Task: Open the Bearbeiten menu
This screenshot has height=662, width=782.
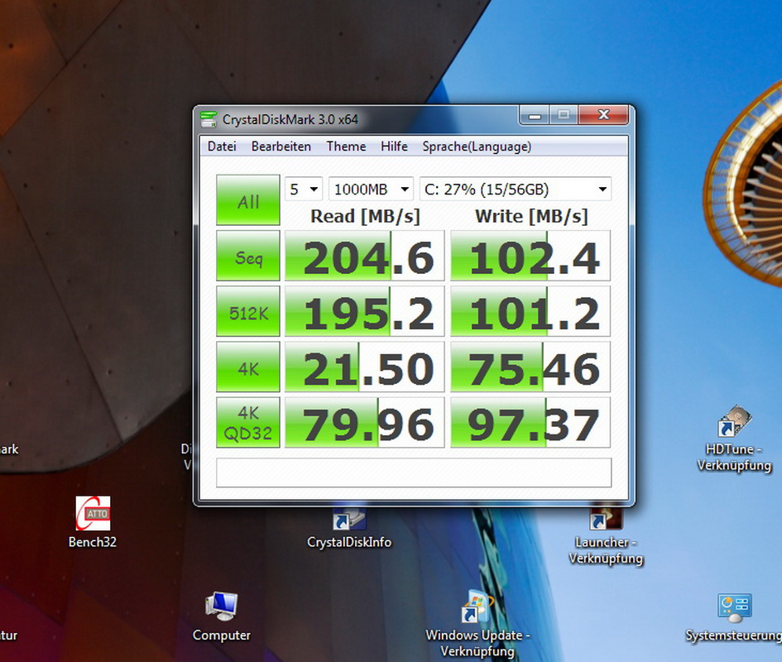Action: tap(281, 146)
